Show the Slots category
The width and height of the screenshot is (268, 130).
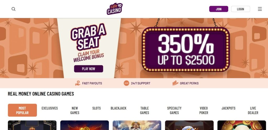97,108
